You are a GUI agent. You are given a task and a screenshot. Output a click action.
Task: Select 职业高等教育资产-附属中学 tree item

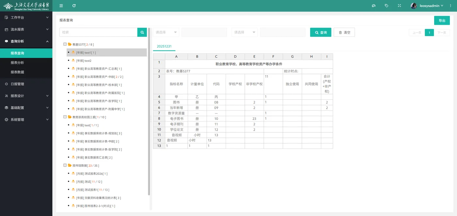point(101,109)
